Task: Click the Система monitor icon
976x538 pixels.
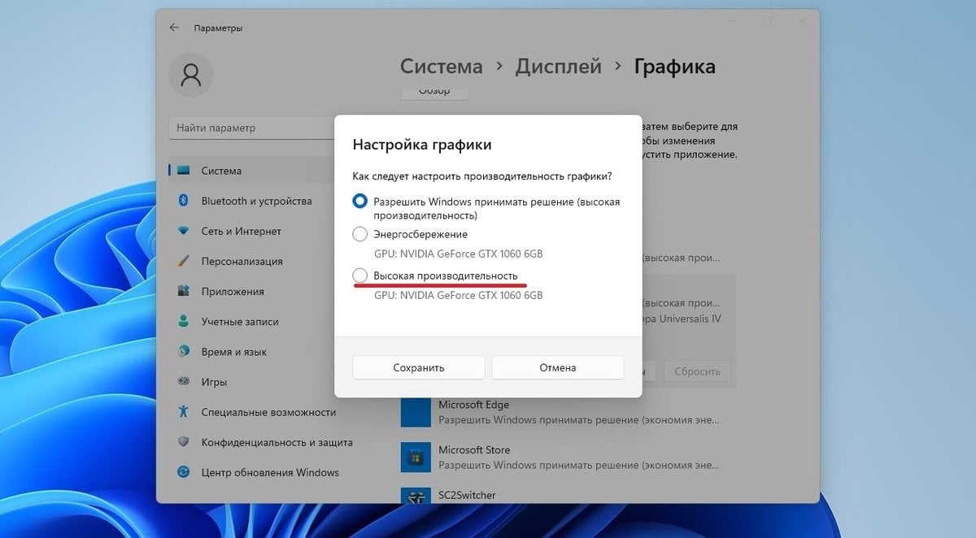Action: (184, 171)
